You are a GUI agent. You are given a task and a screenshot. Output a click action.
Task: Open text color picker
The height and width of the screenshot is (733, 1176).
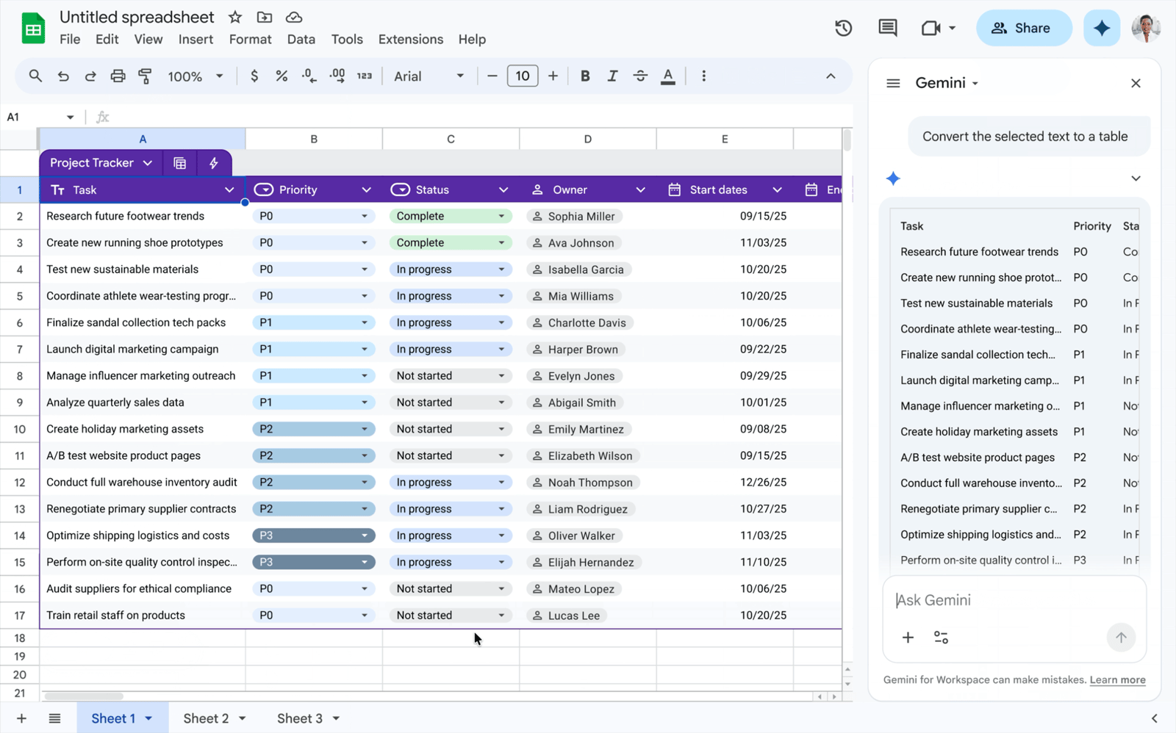pyautogui.click(x=668, y=76)
